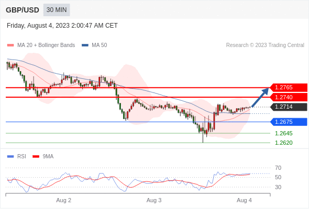Viewport: 309px width, 209px height.
Task: Click the 'RSI' legend label
Action: pyautogui.click(x=21, y=157)
